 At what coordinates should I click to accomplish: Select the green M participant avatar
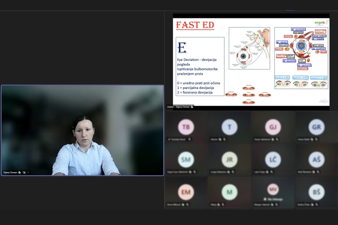[230, 192]
